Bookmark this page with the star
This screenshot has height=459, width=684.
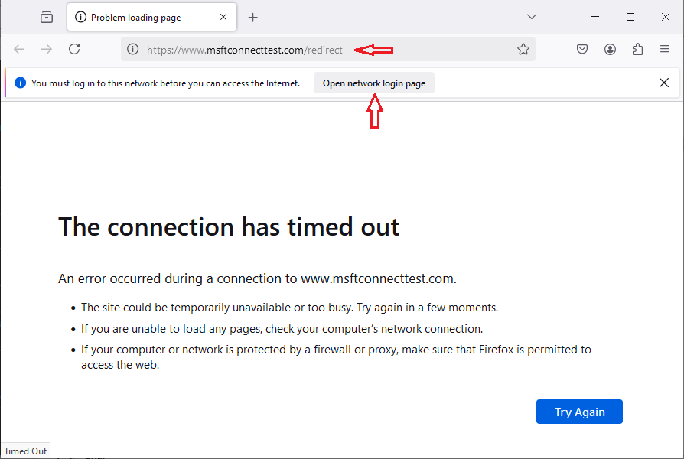tap(523, 48)
